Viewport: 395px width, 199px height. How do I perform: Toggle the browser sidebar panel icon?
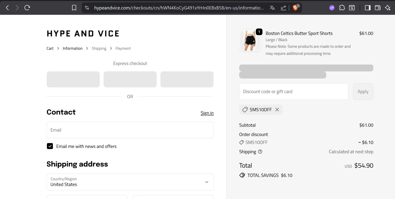click(368, 8)
